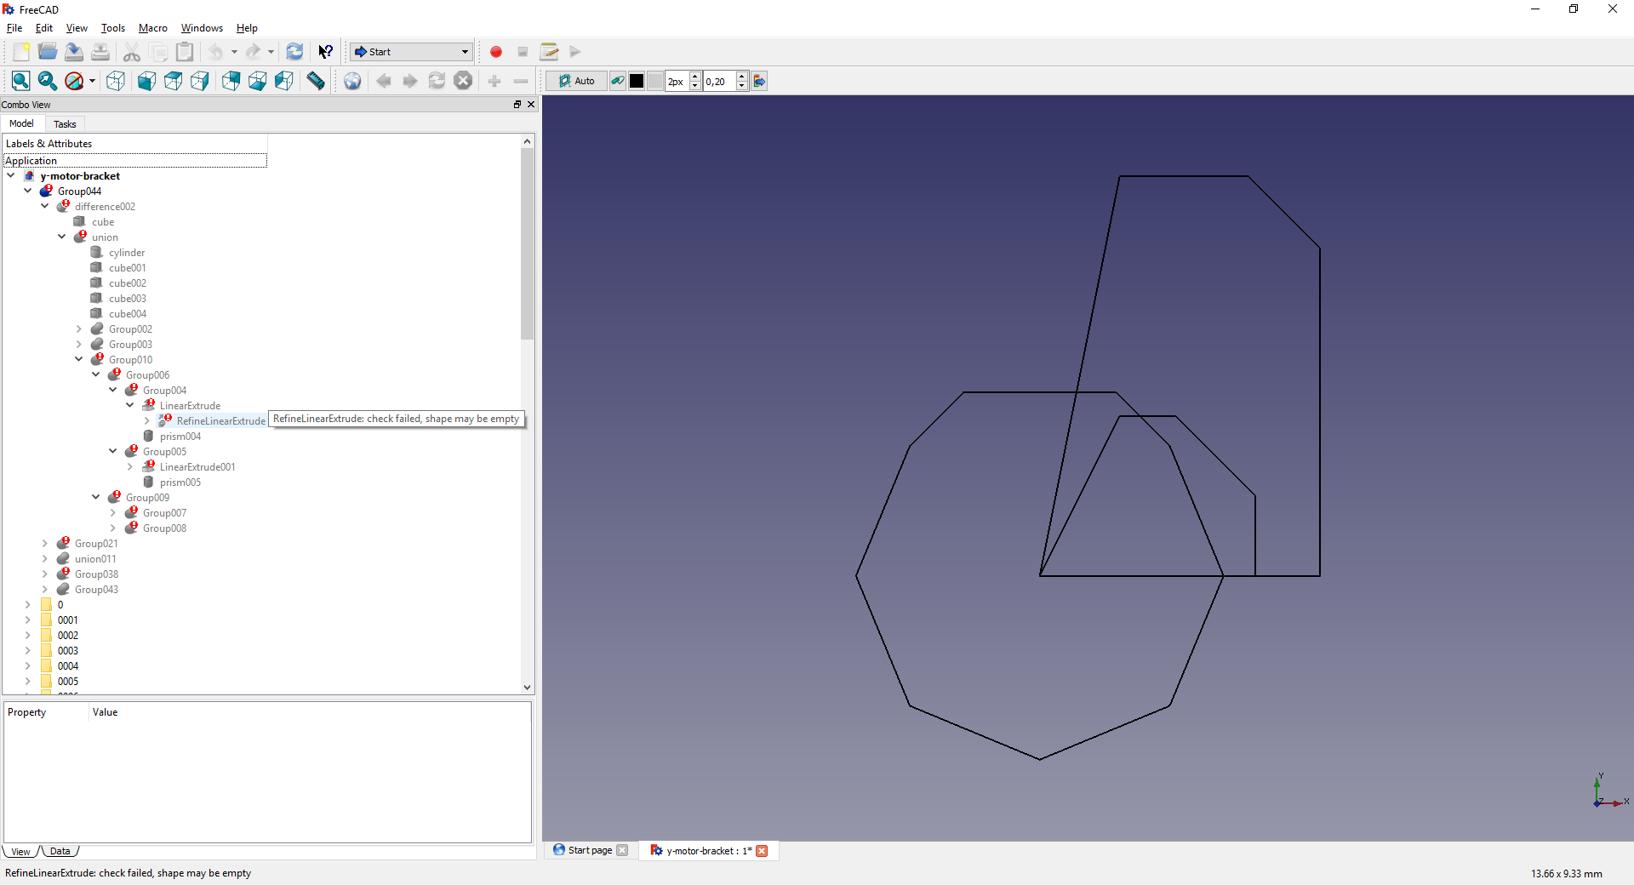The width and height of the screenshot is (1634, 885).
Task: Open the web browser globe icon
Action: click(352, 81)
